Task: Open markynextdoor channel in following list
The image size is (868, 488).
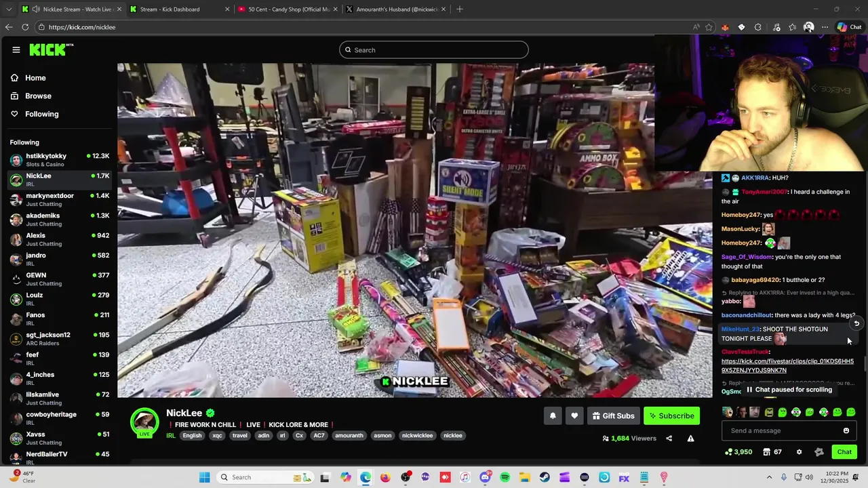Action: tap(60, 199)
